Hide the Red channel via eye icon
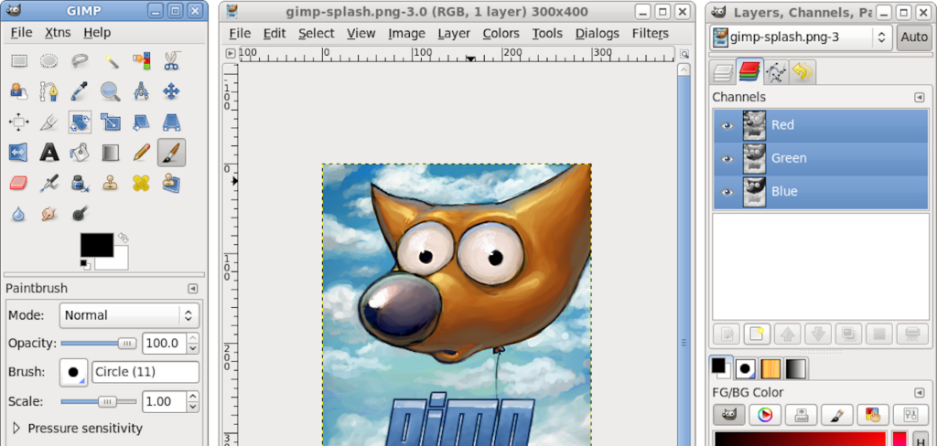This screenshot has width=937, height=446. coord(727,125)
